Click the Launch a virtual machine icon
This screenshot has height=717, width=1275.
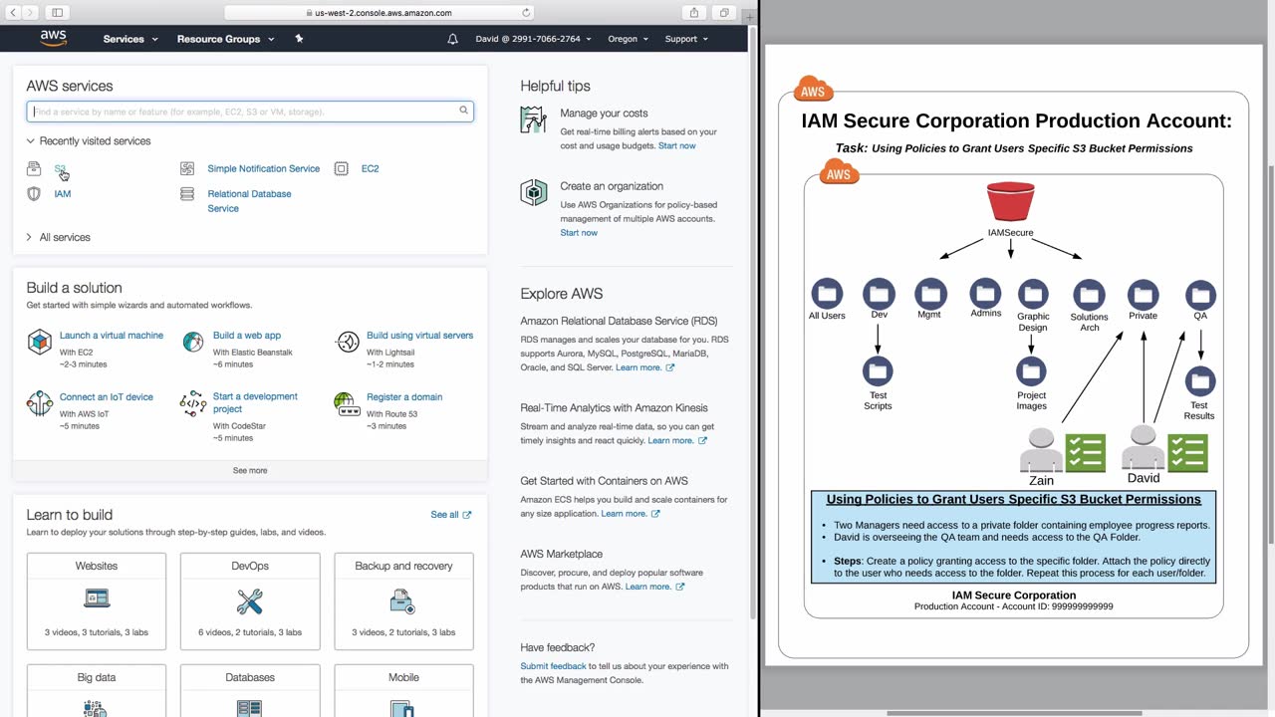[39, 343]
